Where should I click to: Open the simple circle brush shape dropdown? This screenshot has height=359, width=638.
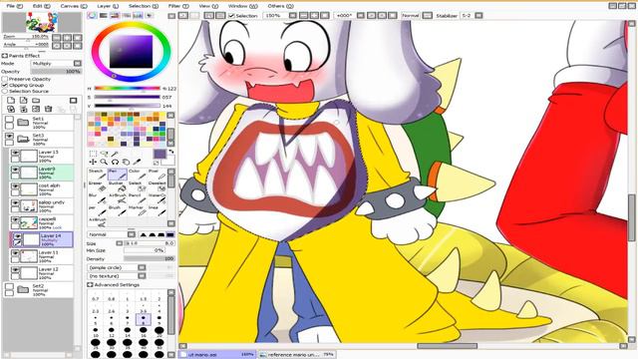[142, 268]
